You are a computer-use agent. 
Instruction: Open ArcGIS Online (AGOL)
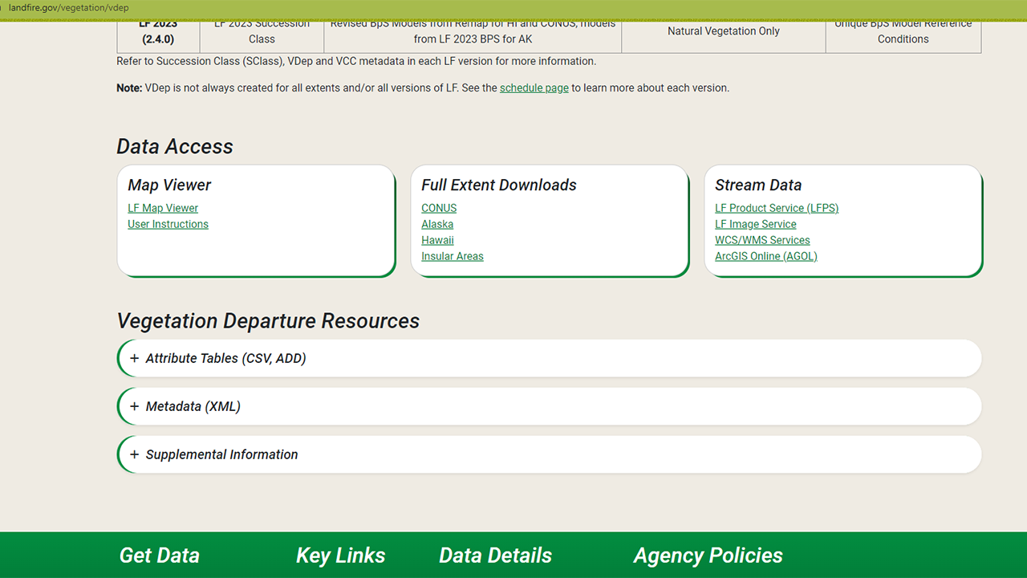coord(765,256)
